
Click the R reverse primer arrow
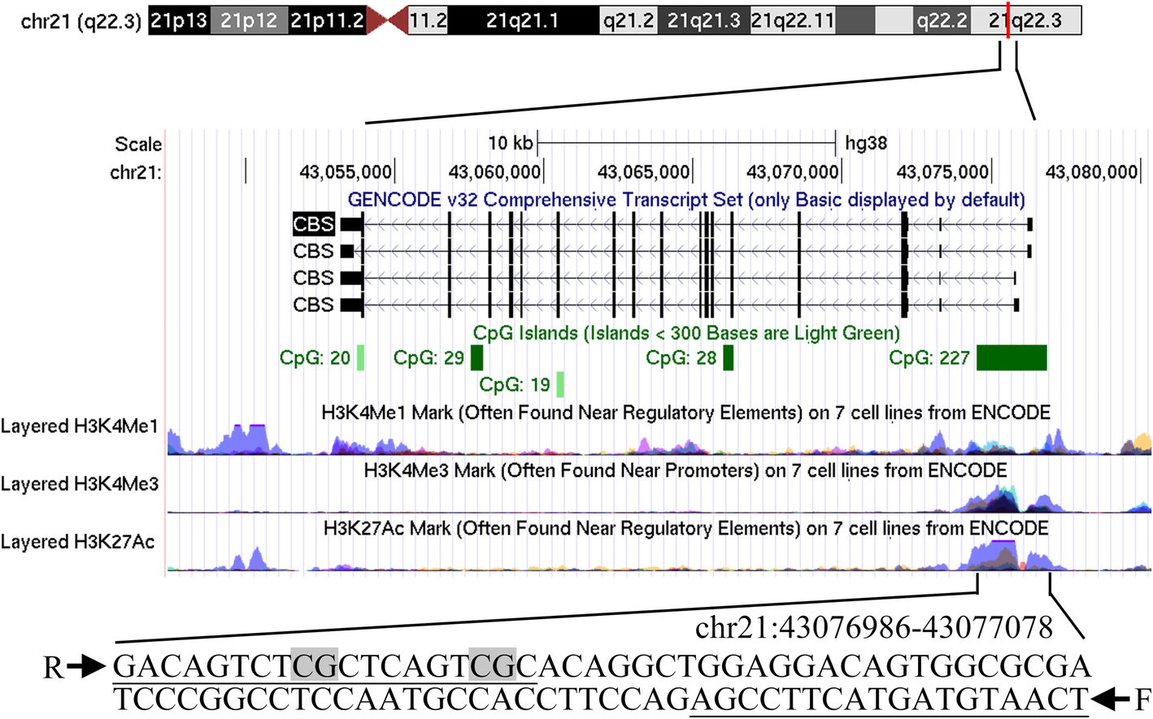[85, 667]
